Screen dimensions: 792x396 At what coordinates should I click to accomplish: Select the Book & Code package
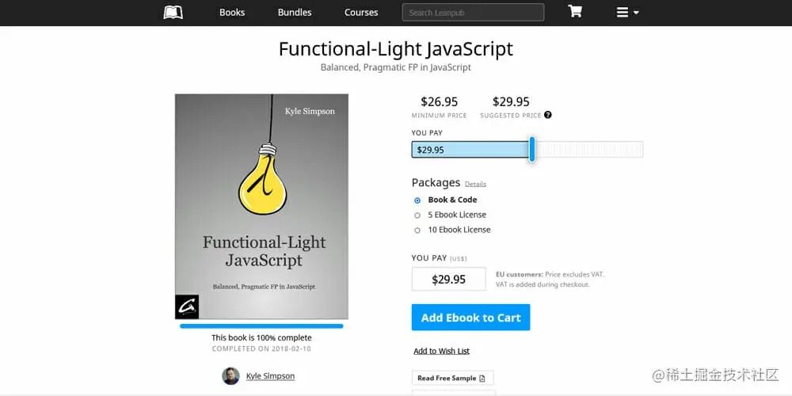coord(417,200)
